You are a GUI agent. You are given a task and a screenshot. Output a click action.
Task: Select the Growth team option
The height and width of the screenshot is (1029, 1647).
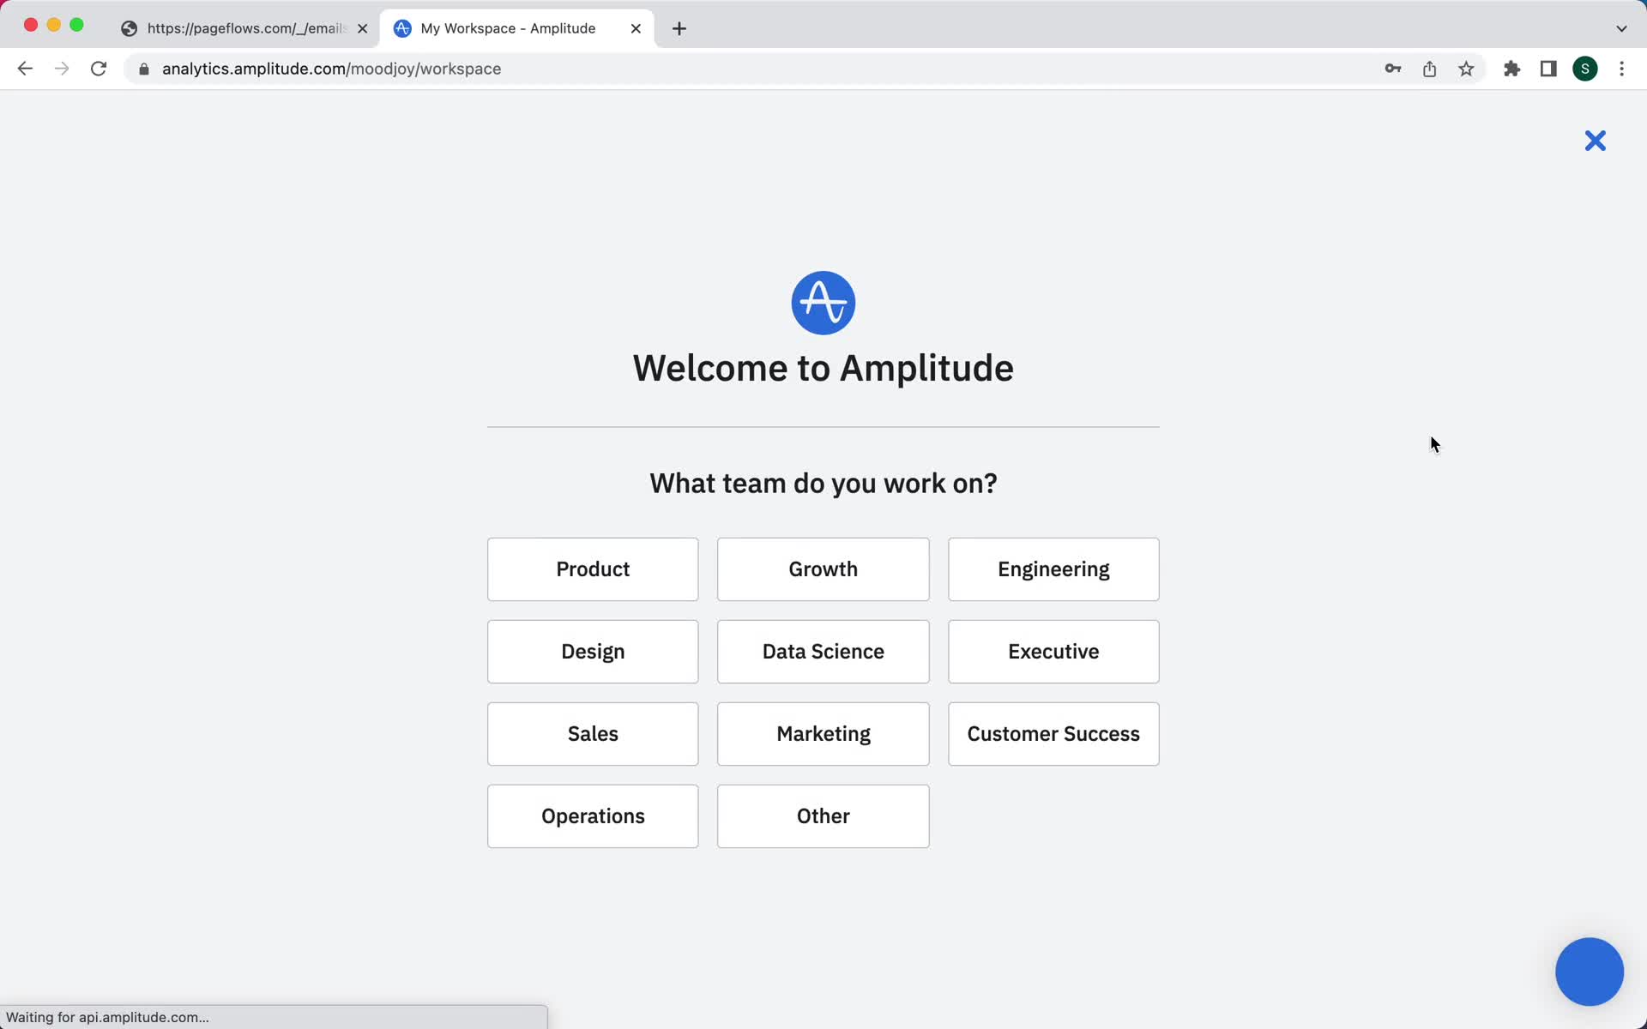pos(823,569)
